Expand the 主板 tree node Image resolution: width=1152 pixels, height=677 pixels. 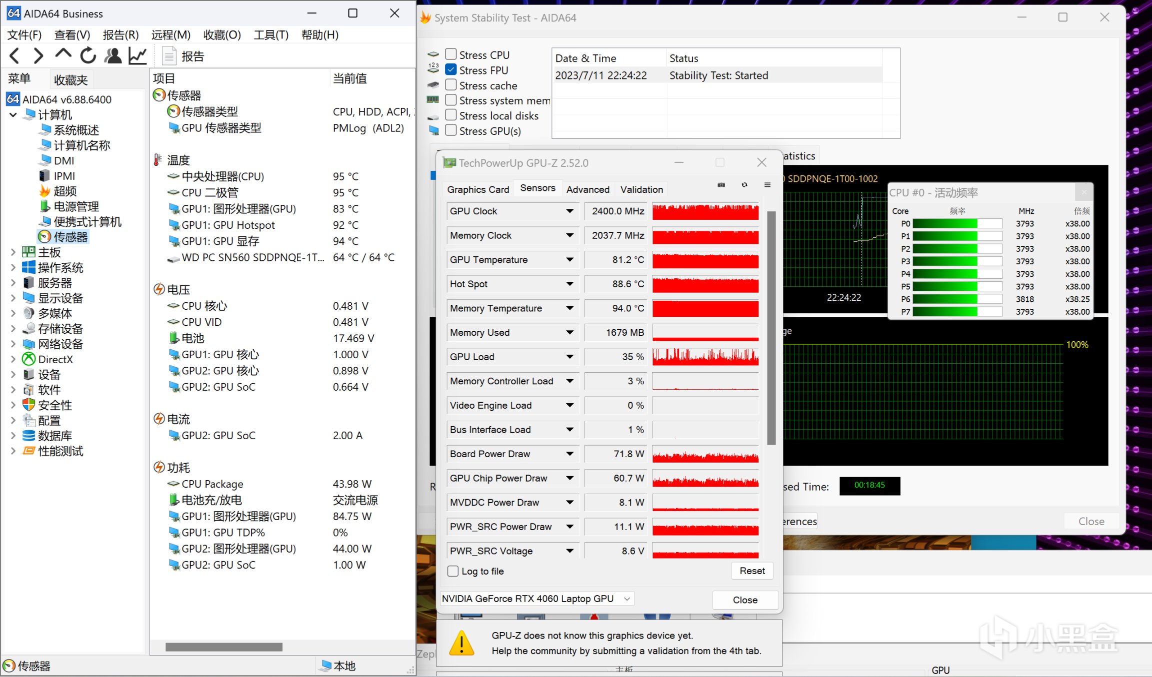point(13,252)
